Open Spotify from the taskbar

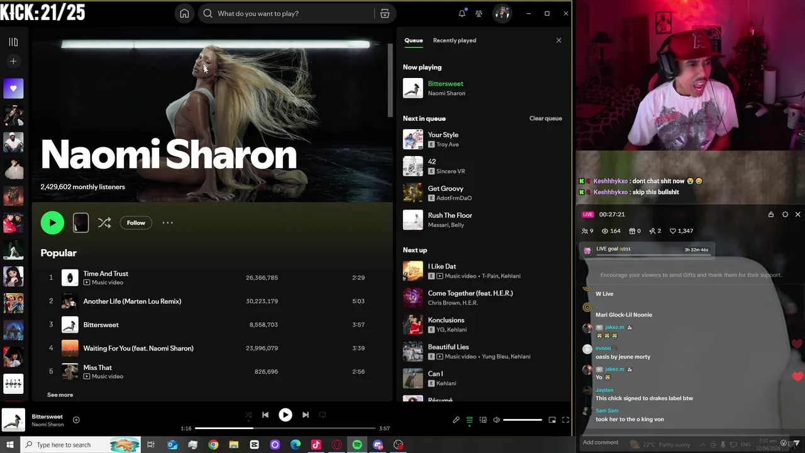pos(357,445)
